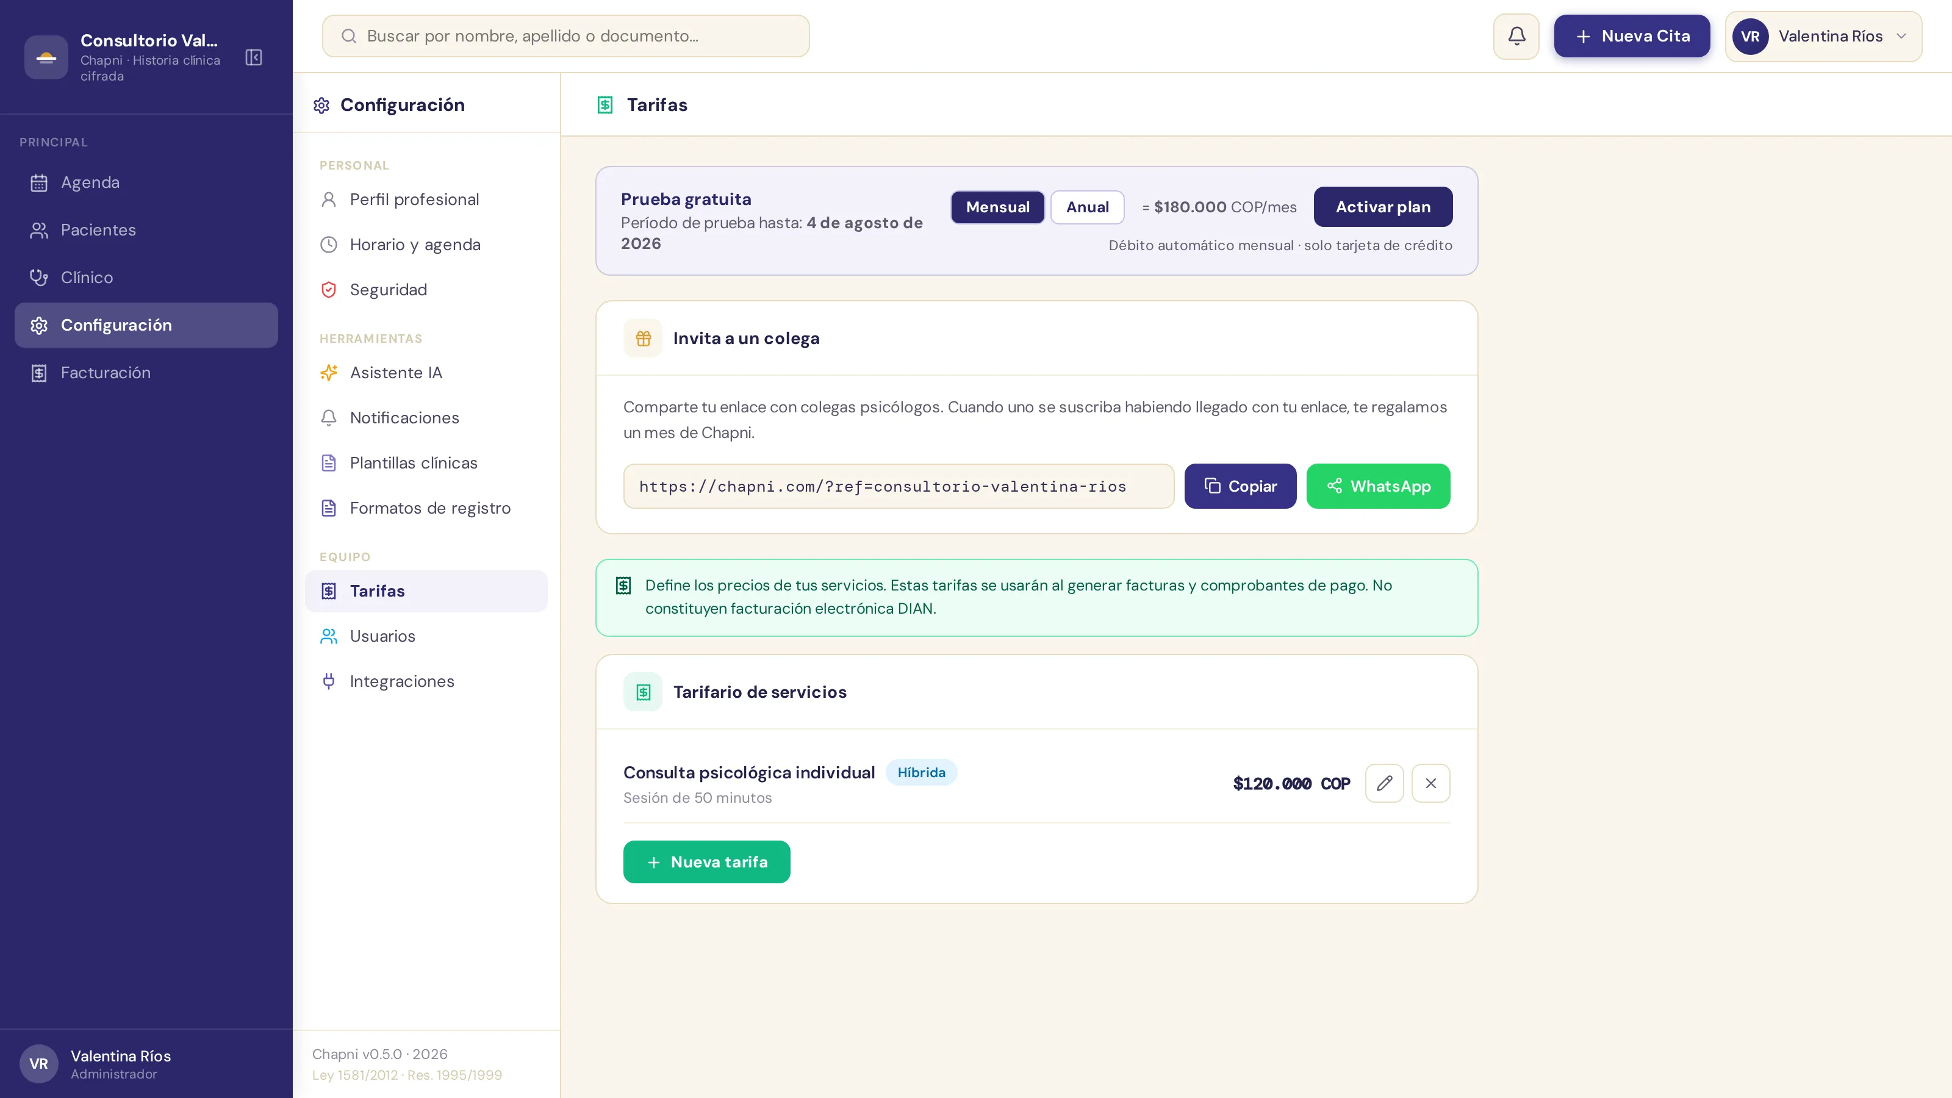Click the $120.000 COP price
1952x1098 pixels.
(1291, 783)
